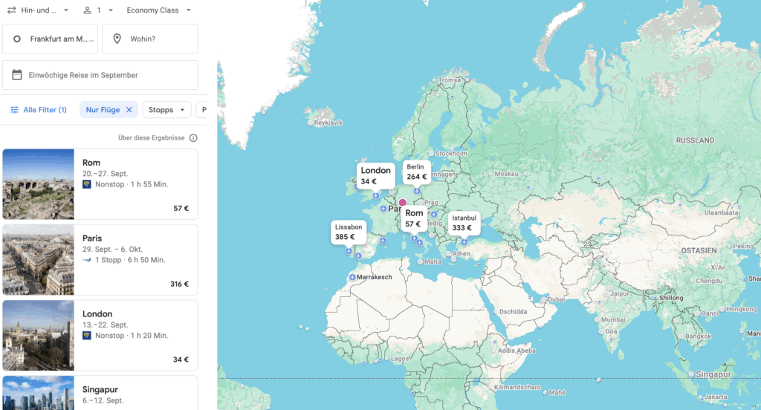Click the Berlin 264 € map price label
The height and width of the screenshot is (410, 761).
point(417,172)
